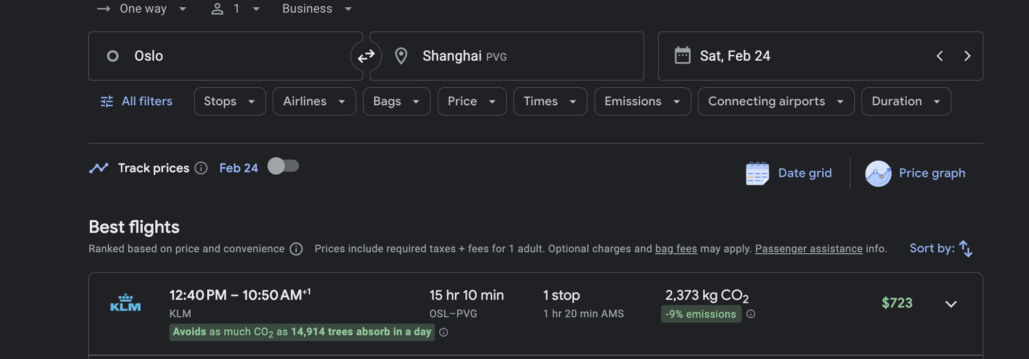1029x359 pixels.
Task: Open the Airlines filter
Action: 314,101
